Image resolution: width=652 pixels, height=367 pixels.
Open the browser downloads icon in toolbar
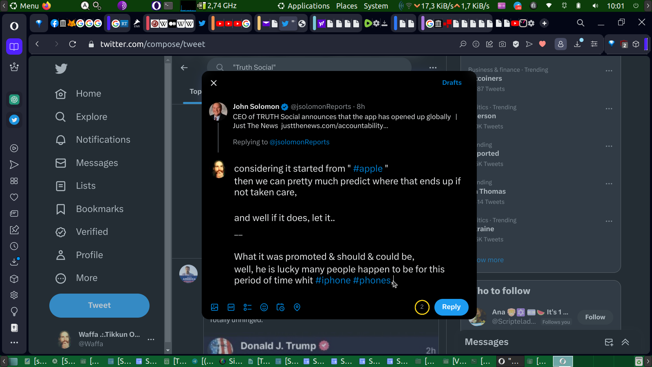578,44
